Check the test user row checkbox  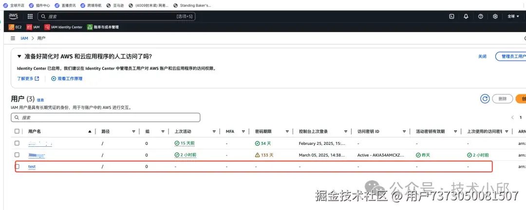[x=17, y=166]
